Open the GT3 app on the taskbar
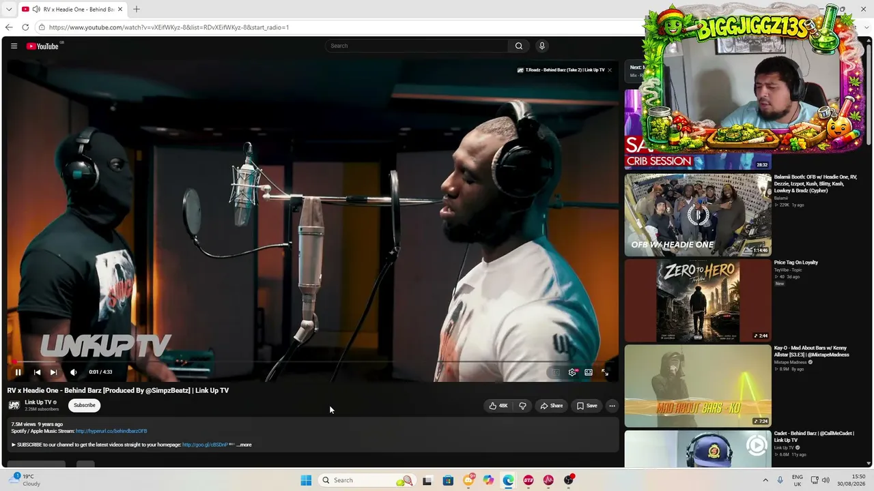 (528, 480)
